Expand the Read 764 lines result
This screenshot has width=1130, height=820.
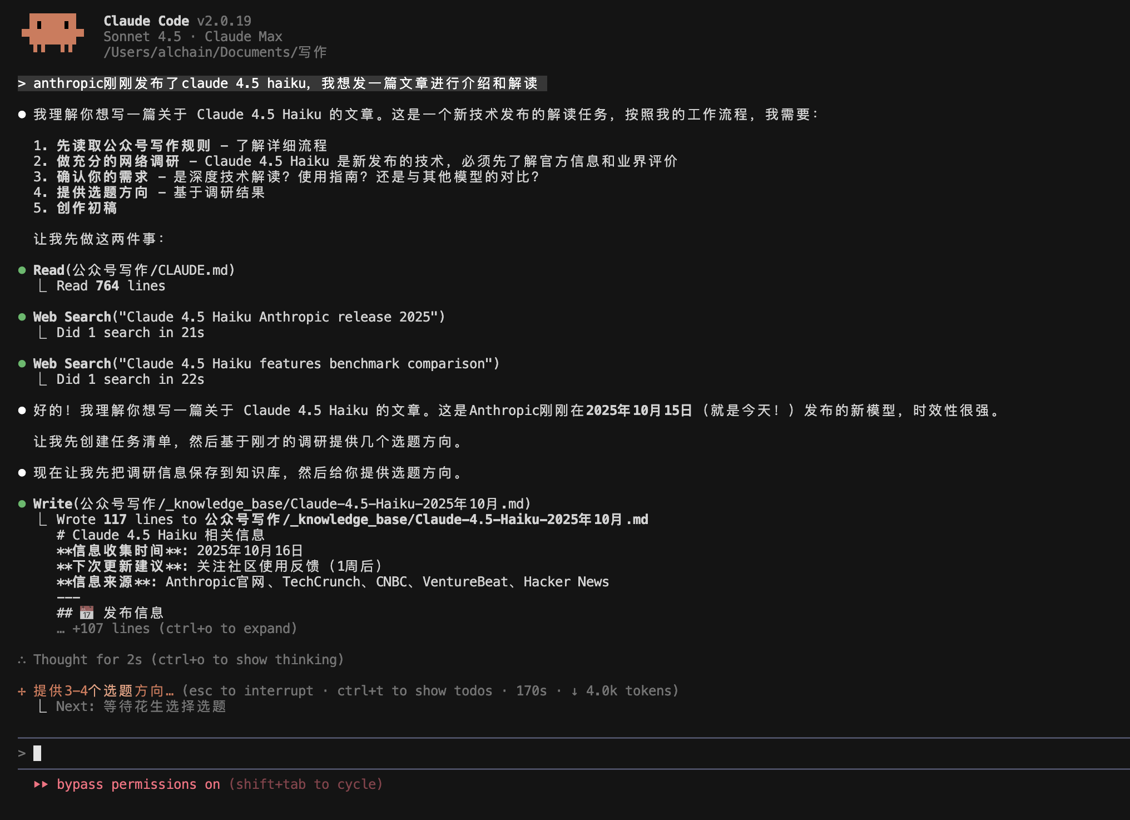[x=111, y=286]
